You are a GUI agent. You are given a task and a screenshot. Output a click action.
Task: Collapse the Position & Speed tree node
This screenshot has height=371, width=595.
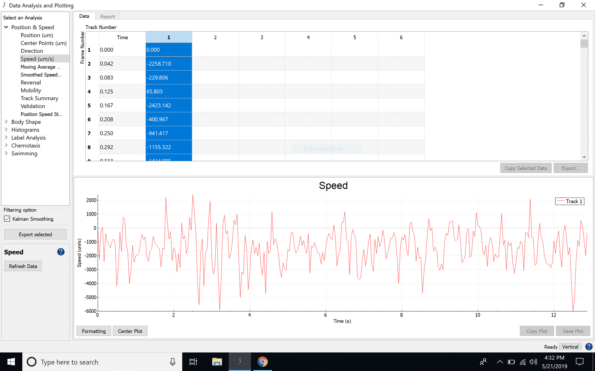[x=6, y=27]
